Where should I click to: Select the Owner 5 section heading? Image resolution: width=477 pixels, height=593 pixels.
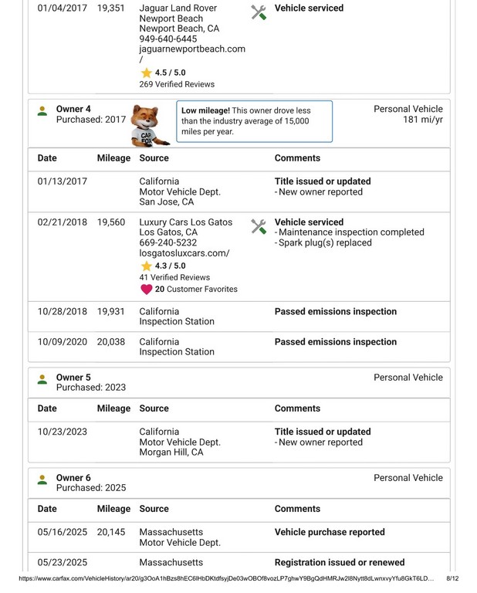[73, 378]
